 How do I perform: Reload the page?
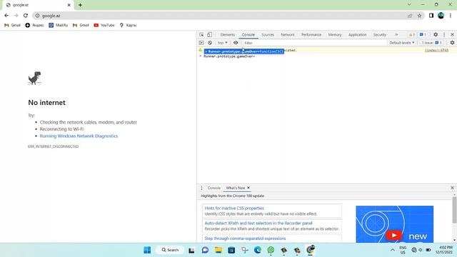coord(26,16)
